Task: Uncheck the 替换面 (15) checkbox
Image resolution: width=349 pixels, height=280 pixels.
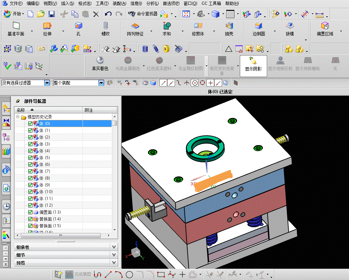Action: [x=30, y=226]
